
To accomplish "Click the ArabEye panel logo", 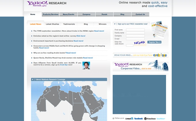I will (x=160, y=55).
